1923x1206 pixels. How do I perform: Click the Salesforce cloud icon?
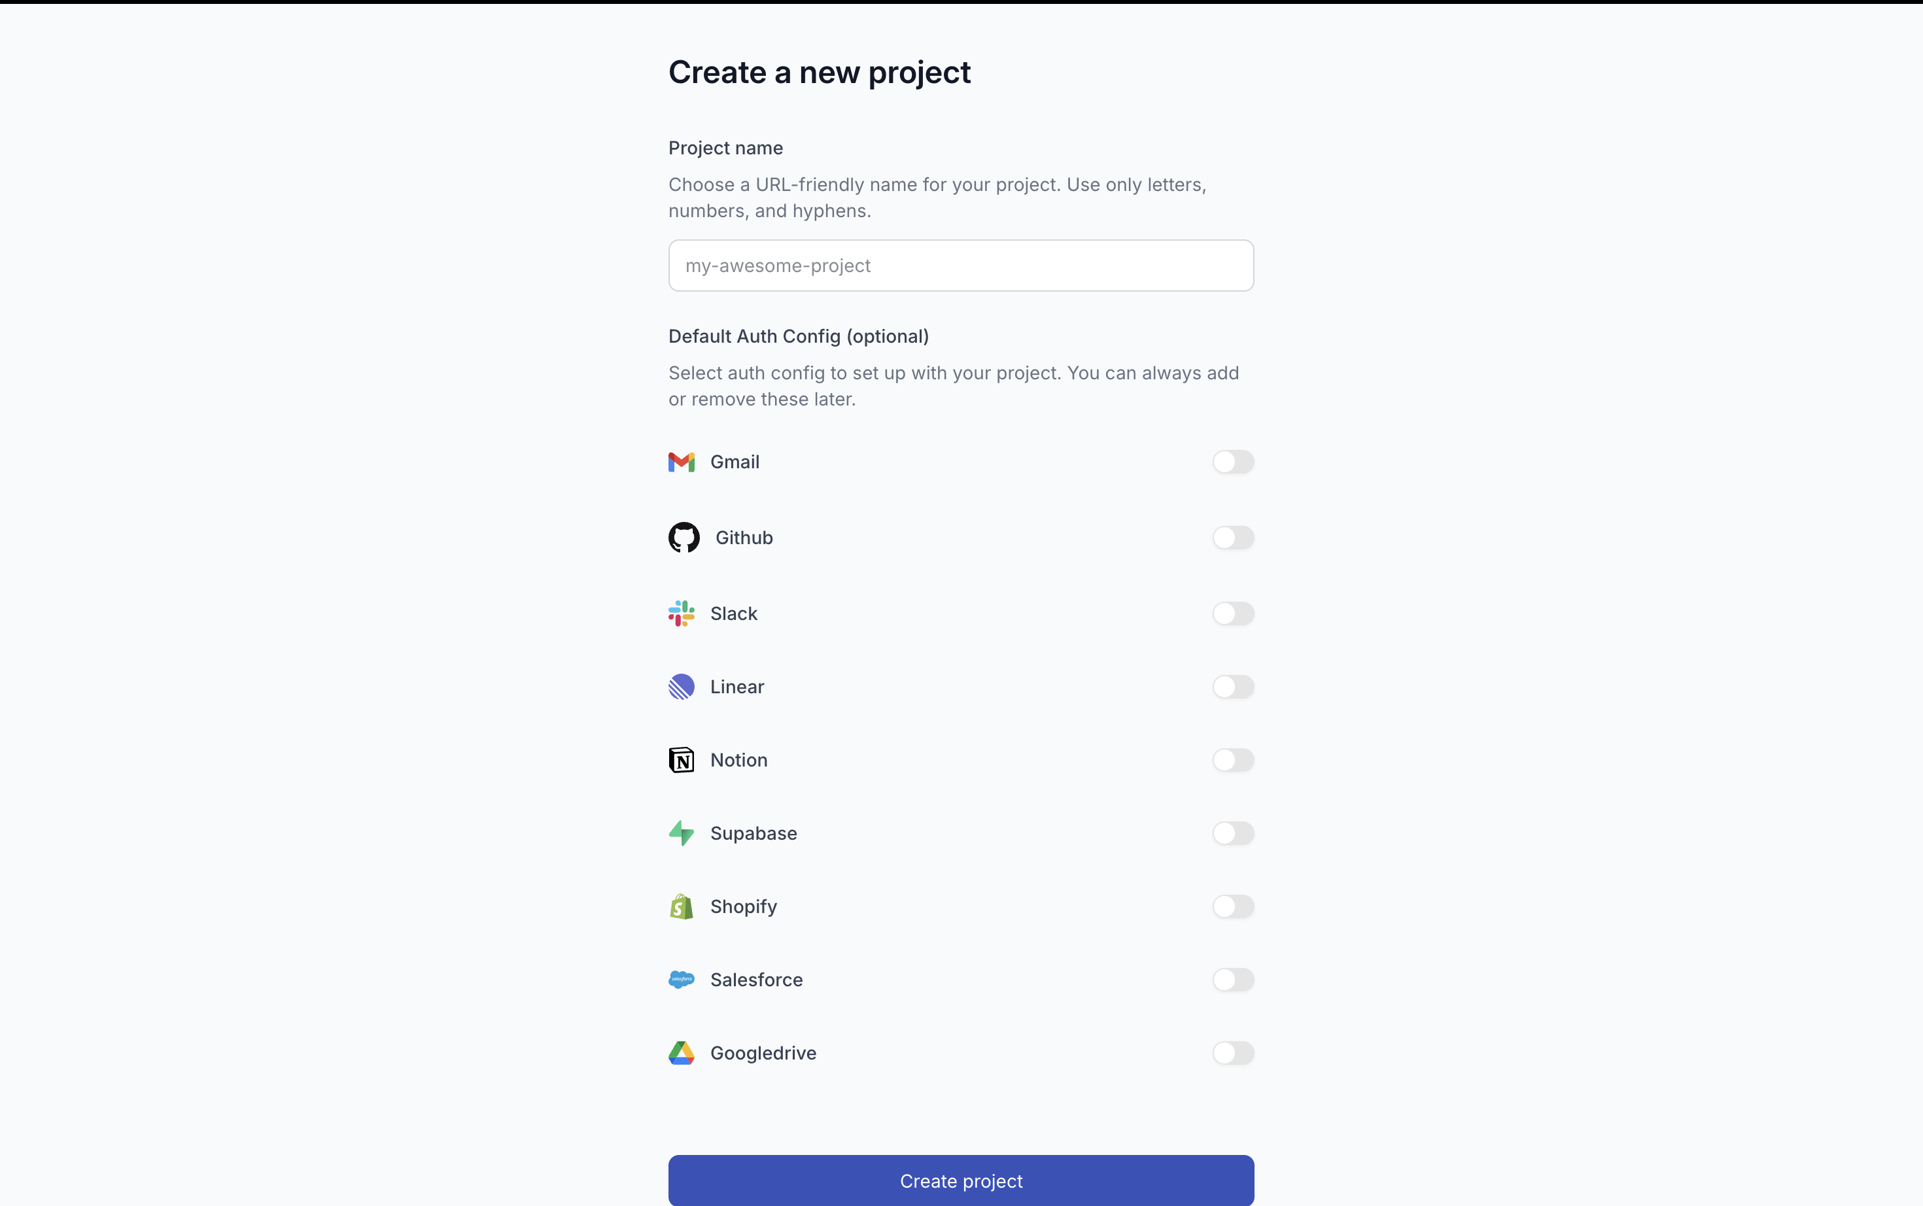tap(681, 980)
